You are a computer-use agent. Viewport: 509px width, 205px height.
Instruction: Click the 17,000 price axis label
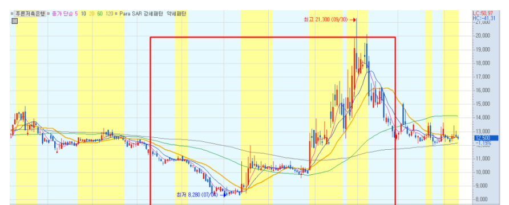click(x=483, y=77)
